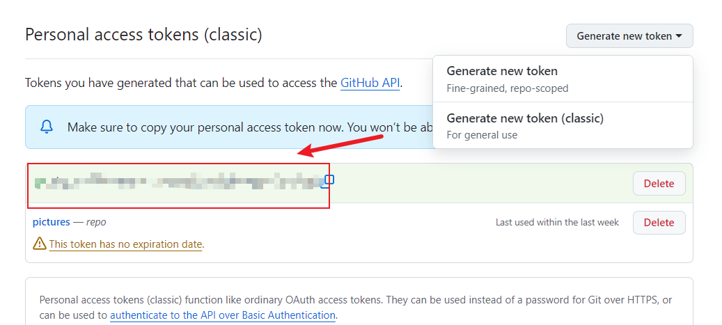Choose Generate new token (classic) option
722x325 pixels.
click(524, 118)
